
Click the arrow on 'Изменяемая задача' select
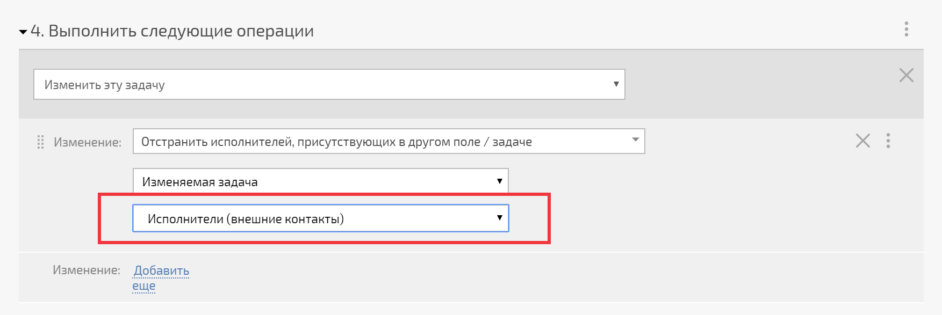point(500,181)
